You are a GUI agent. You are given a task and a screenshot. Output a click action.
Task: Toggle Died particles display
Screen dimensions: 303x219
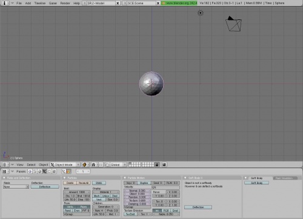coord(115,196)
